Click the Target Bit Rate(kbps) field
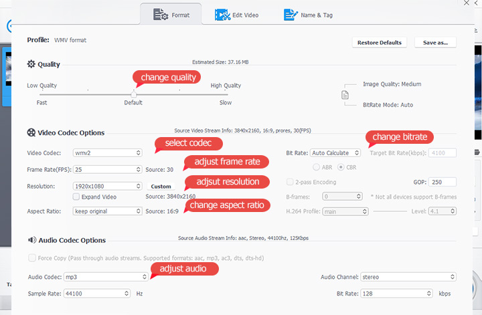 pos(443,153)
